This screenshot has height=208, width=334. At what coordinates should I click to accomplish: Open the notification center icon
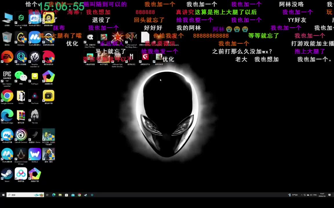pyautogui.click(x=330, y=195)
